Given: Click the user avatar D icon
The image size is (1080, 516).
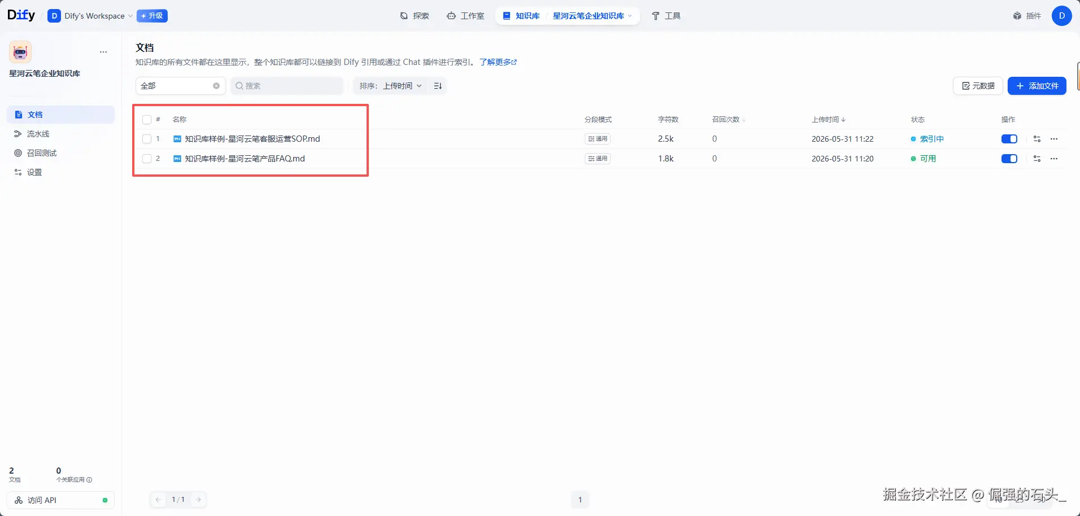Looking at the screenshot, I should click(x=1062, y=16).
